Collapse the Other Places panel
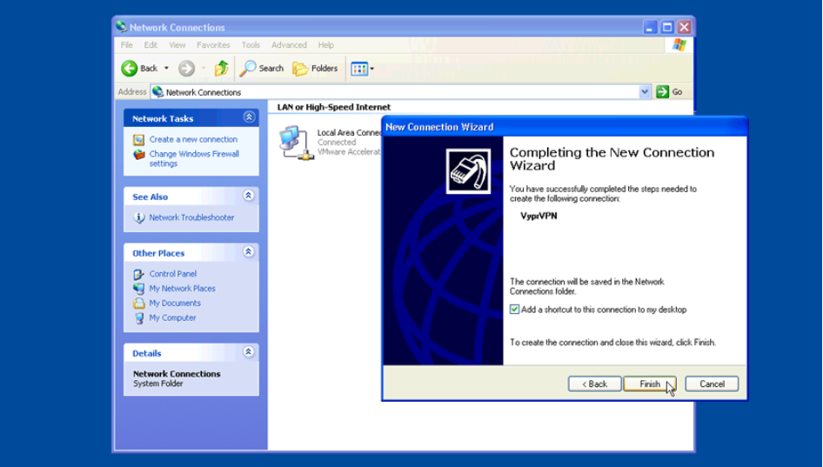Image resolution: width=823 pixels, height=467 pixels. 249,252
